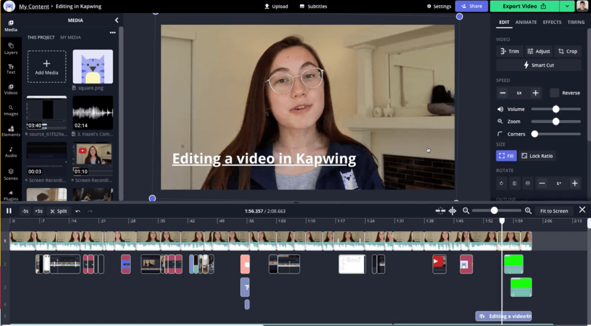Image resolution: width=591 pixels, height=326 pixels.
Task: Zoom in the timeline magnifier icon
Action: (x=528, y=211)
